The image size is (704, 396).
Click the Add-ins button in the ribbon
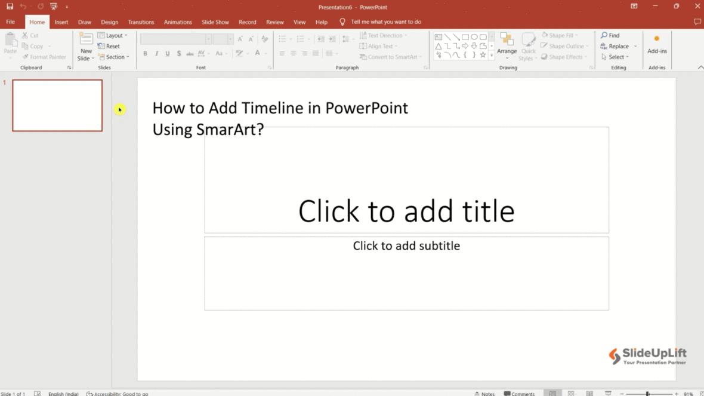656,46
